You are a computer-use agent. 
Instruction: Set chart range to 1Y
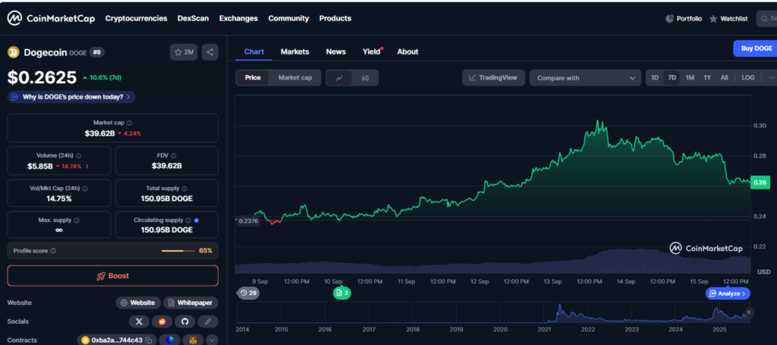[707, 77]
